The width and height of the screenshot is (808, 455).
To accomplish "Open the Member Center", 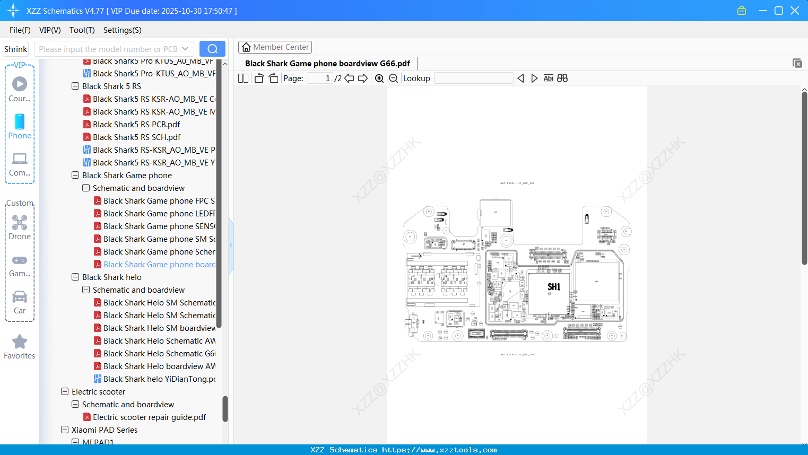I will point(275,47).
